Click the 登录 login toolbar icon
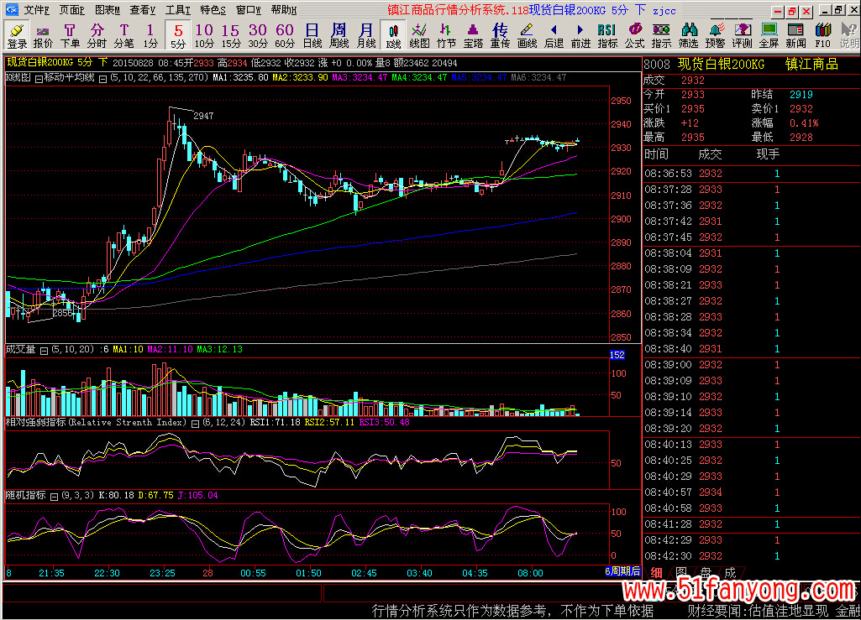The image size is (861, 620). 17,35
